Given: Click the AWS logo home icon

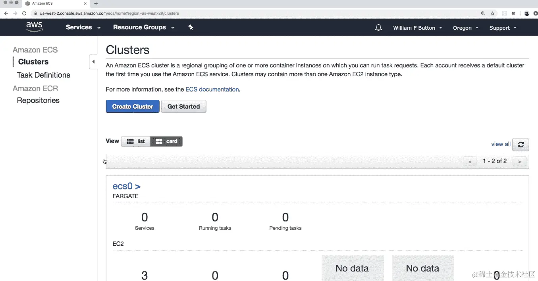Looking at the screenshot, I should point(34,27).
